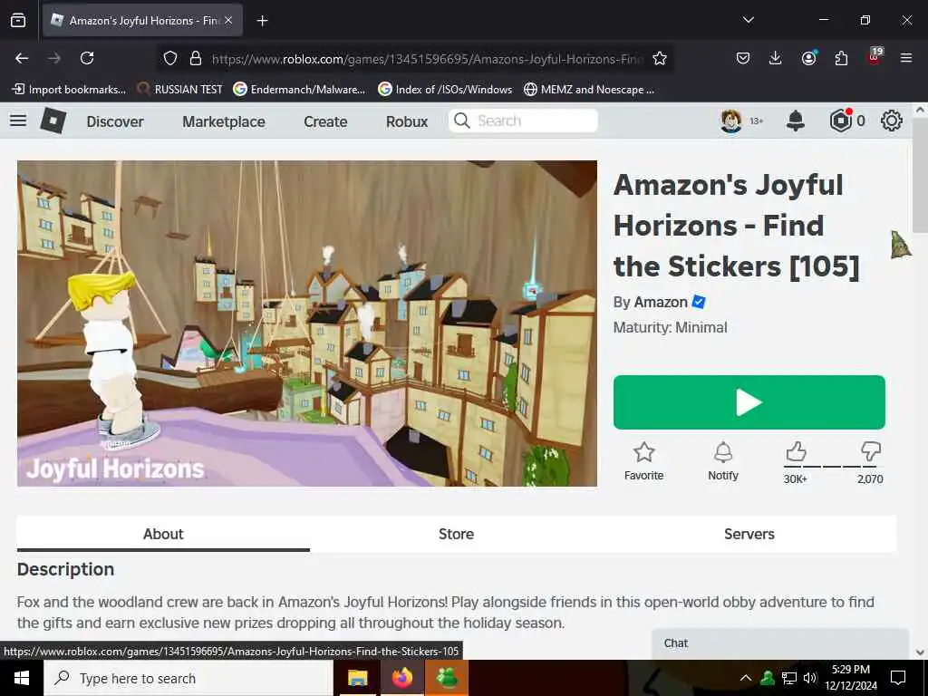Click the page vertical scrollbar thumb
This screenshot has width=928, height=696.
pos(920,175)
